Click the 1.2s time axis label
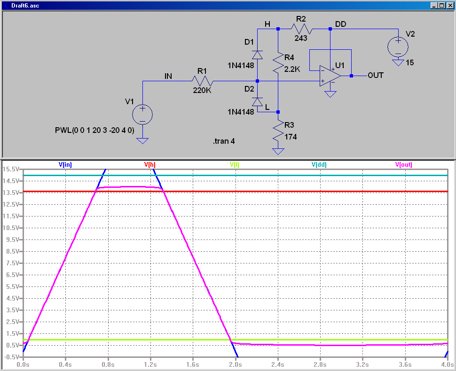The width and height of the screenshot is (456, 371). click(x=150, y=364)
